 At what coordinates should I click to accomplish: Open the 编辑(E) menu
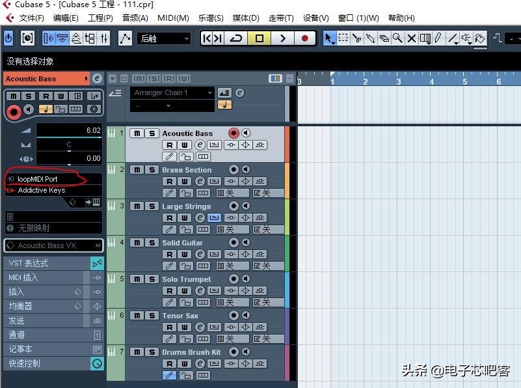[66, 18]
